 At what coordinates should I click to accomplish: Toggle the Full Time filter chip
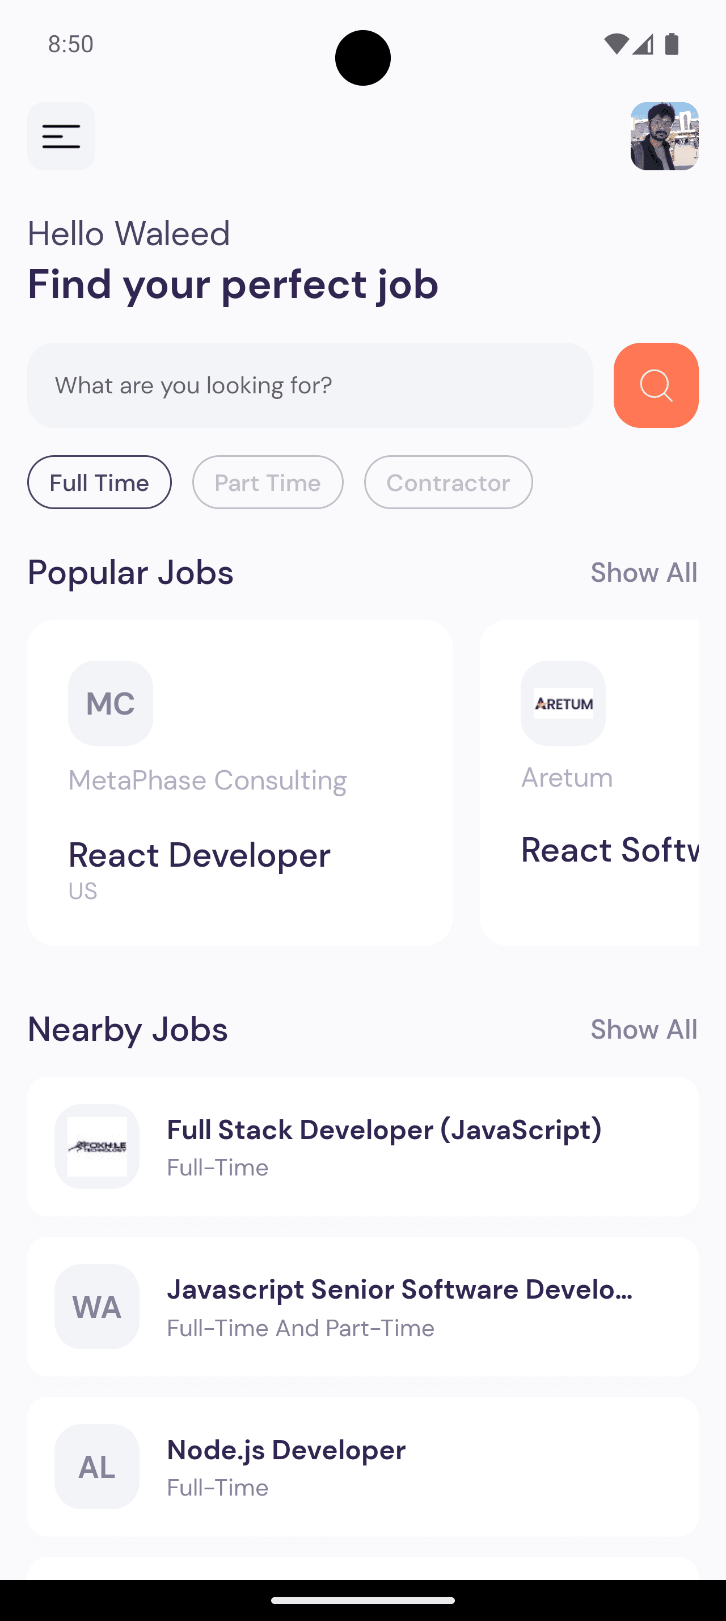pos(99,482)
